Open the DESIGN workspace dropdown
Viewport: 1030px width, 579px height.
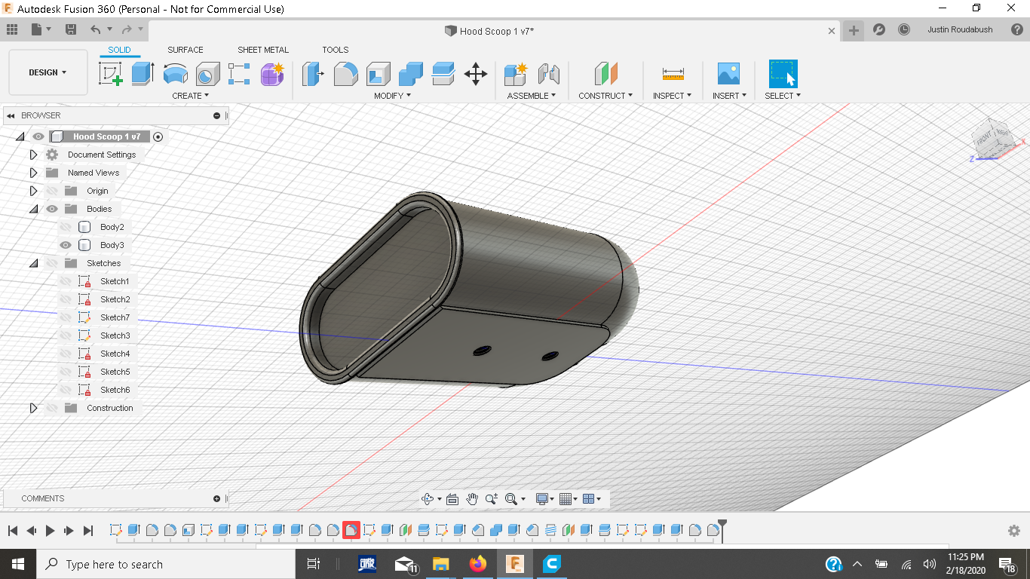click(48, 72)
